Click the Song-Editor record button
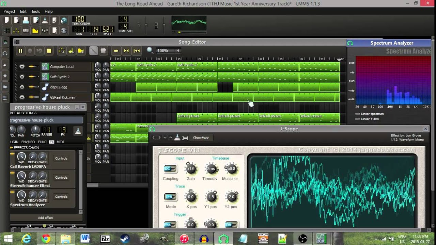 coord(30,51)
